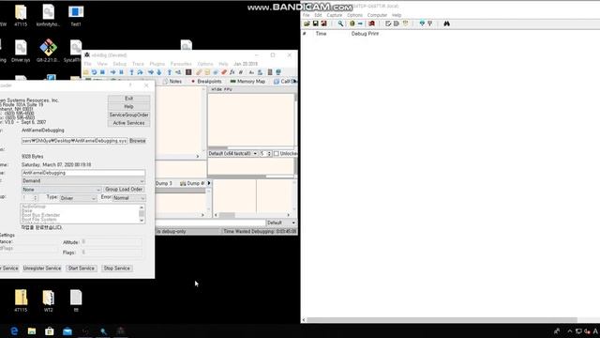Click the save floppy icon in DebugView

[315, 23]
